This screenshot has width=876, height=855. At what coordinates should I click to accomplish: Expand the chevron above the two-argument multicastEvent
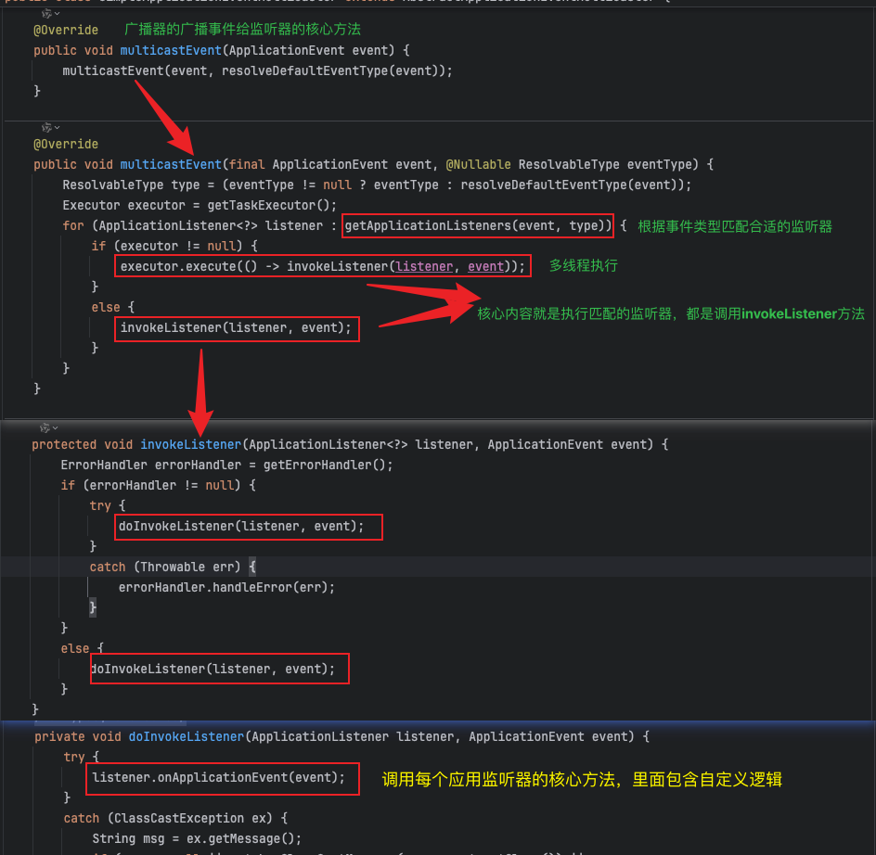[58, 127]
